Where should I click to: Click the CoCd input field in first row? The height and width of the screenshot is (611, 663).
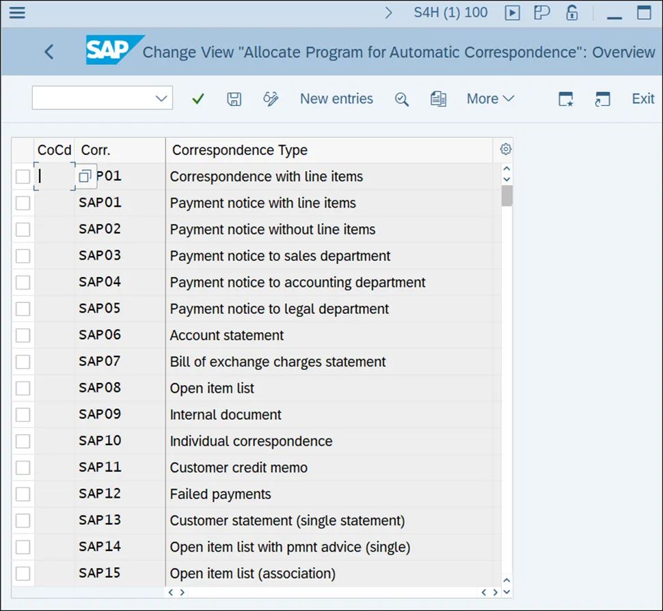(x=54, y=176)
